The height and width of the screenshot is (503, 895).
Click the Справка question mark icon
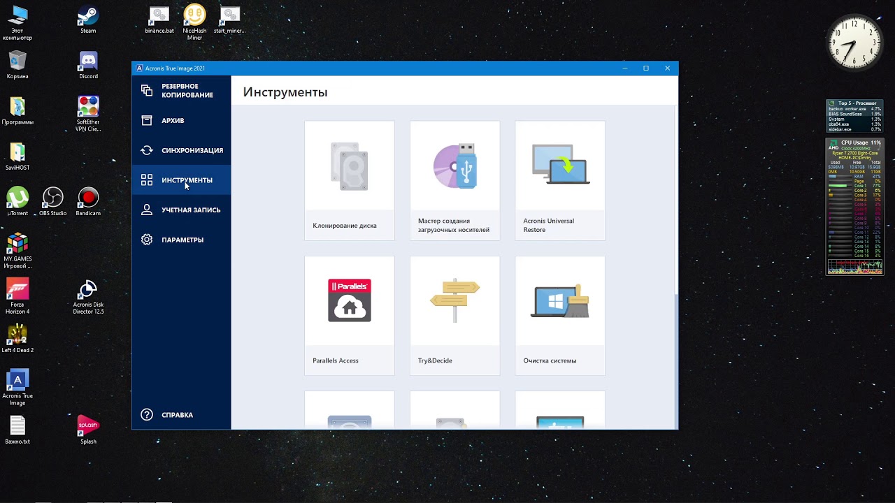pos(147,414)
